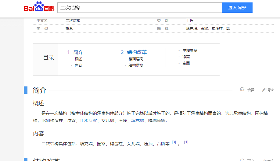Open the 1 简介 catalog entry
Image resolution: width=280 pixels, height=161 pixels.
click(75, 52)
